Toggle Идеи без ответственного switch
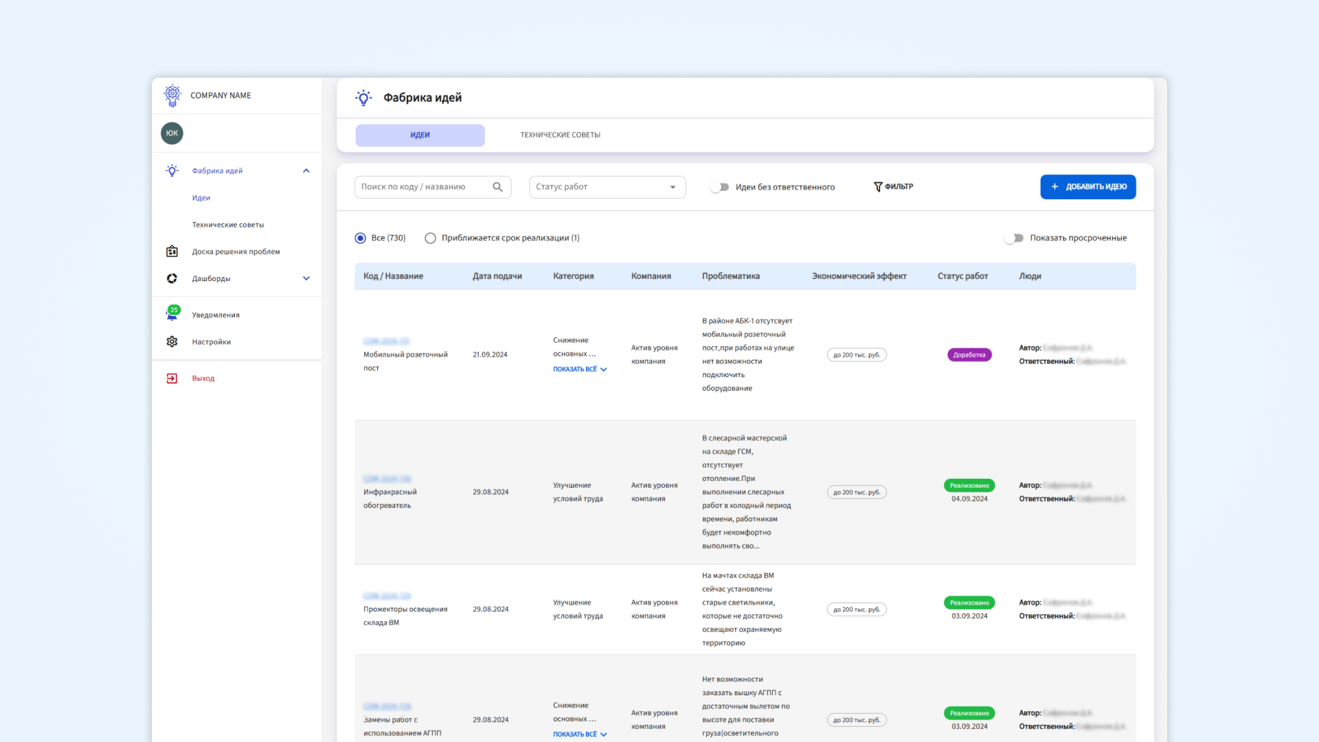Viewport: 1319px width, 742px height. [x=719, y=187]
